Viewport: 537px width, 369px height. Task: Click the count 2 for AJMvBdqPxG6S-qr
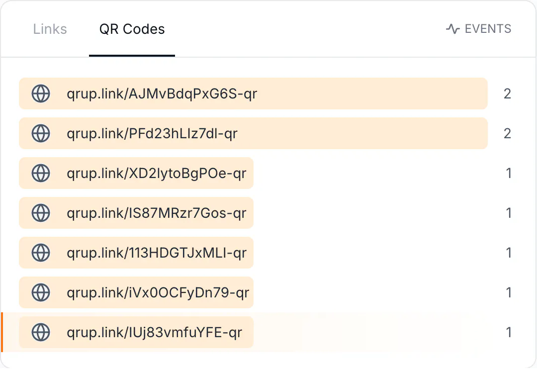click(x=507, y=94)
